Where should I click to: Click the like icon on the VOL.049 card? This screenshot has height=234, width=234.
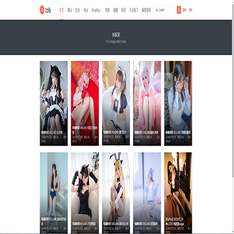(127, 137)
